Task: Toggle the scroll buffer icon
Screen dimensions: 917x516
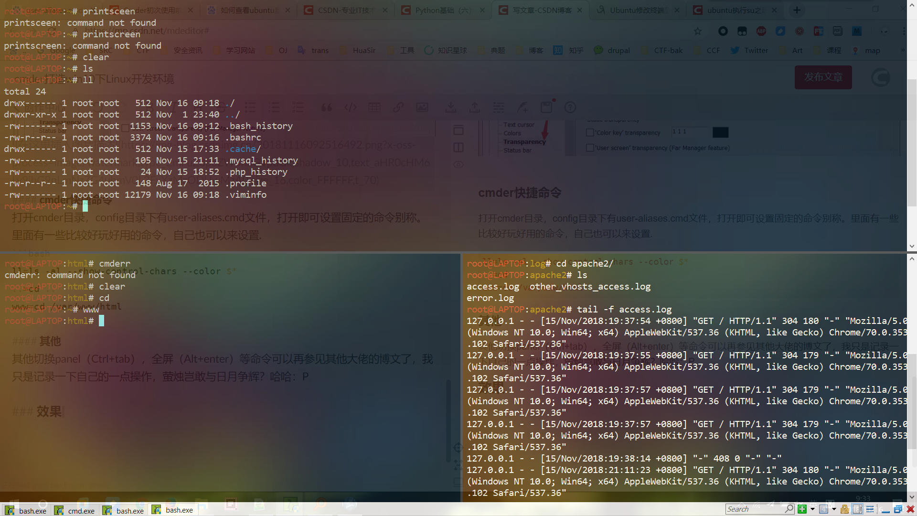Action: tap(857, 509)
